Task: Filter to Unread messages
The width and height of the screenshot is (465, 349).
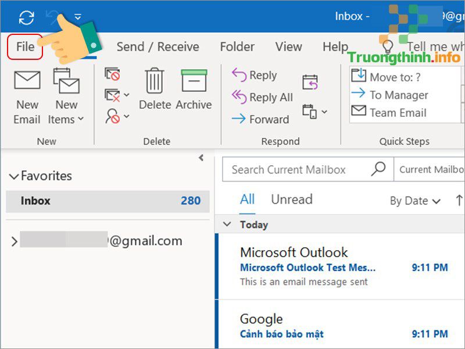Action: pos(292,200)
